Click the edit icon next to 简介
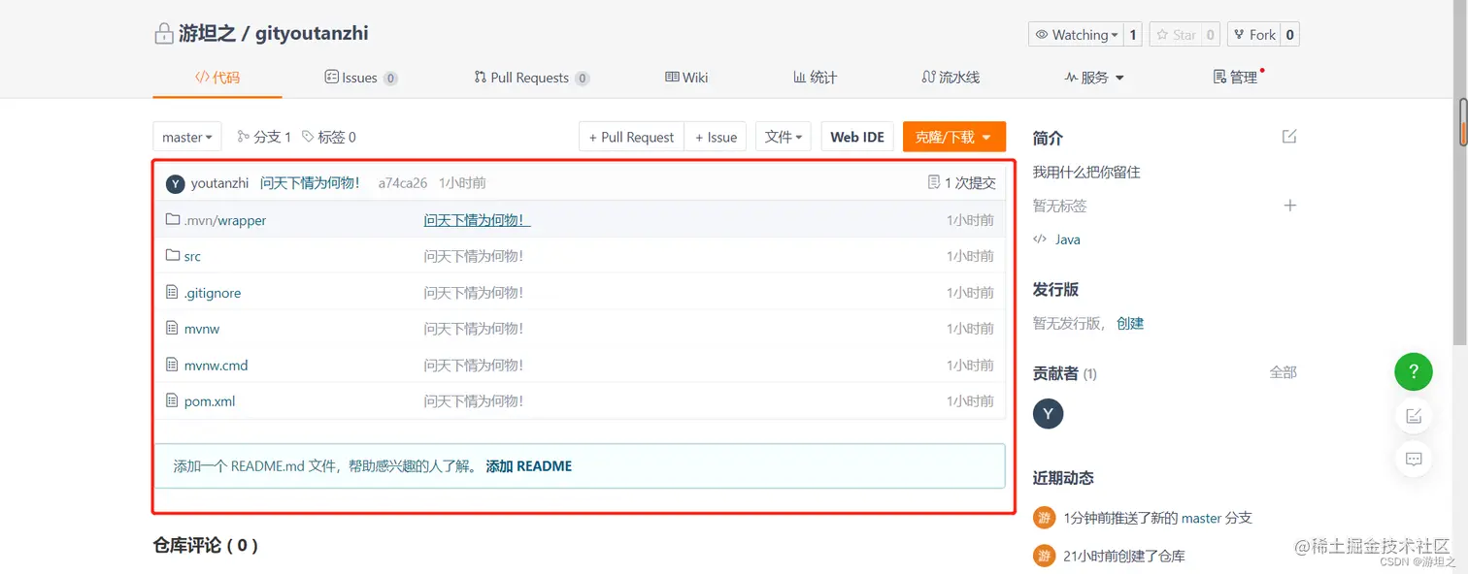The image size is (1468, 574). [1289, 137]
